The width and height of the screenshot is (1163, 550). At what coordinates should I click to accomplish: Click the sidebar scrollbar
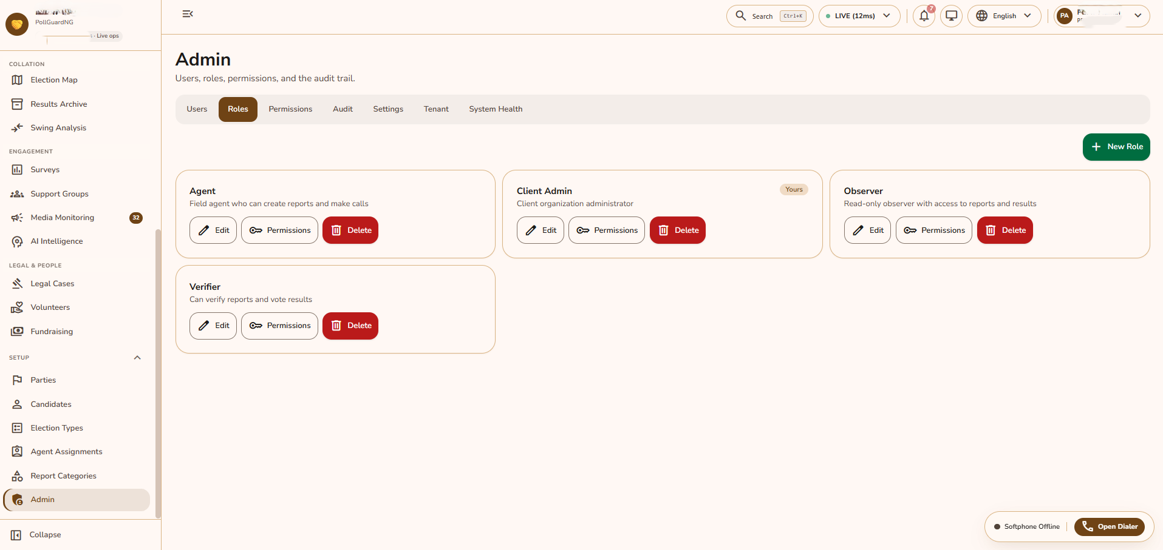tap(158, 374)
